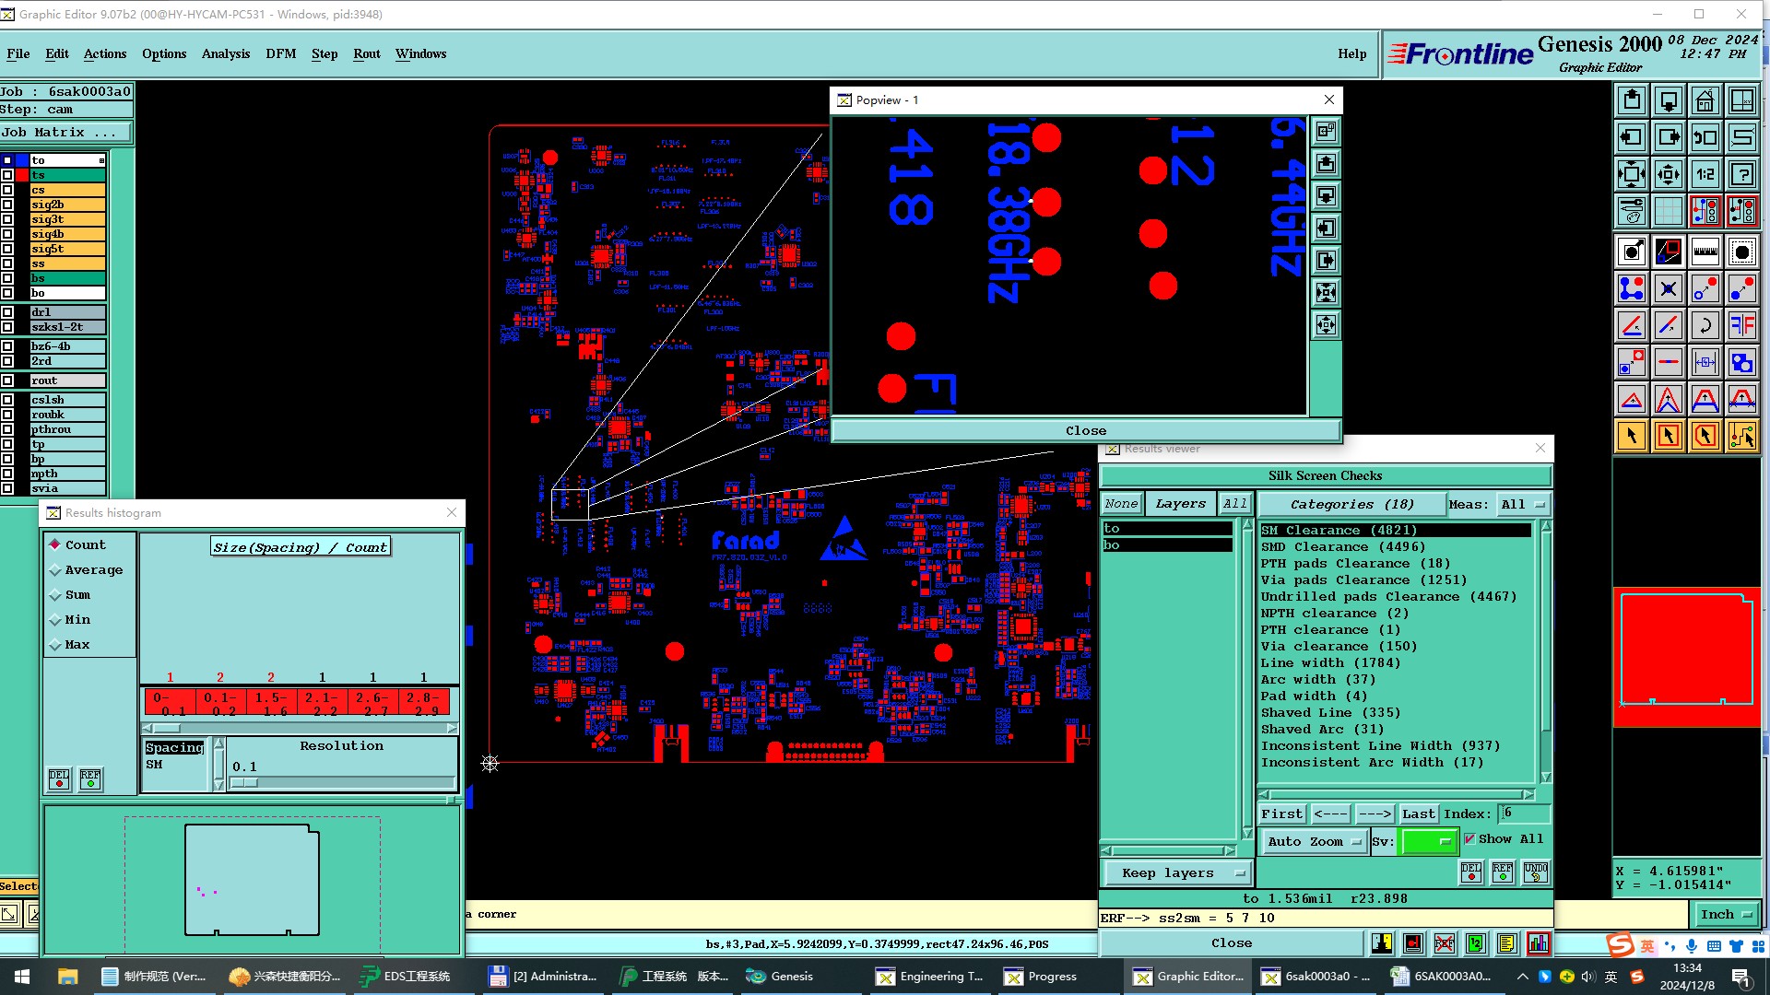This screenshot has height=995, width=1770.
Task: Select the rotate feature tool
Action: (x=1705, y=325)
